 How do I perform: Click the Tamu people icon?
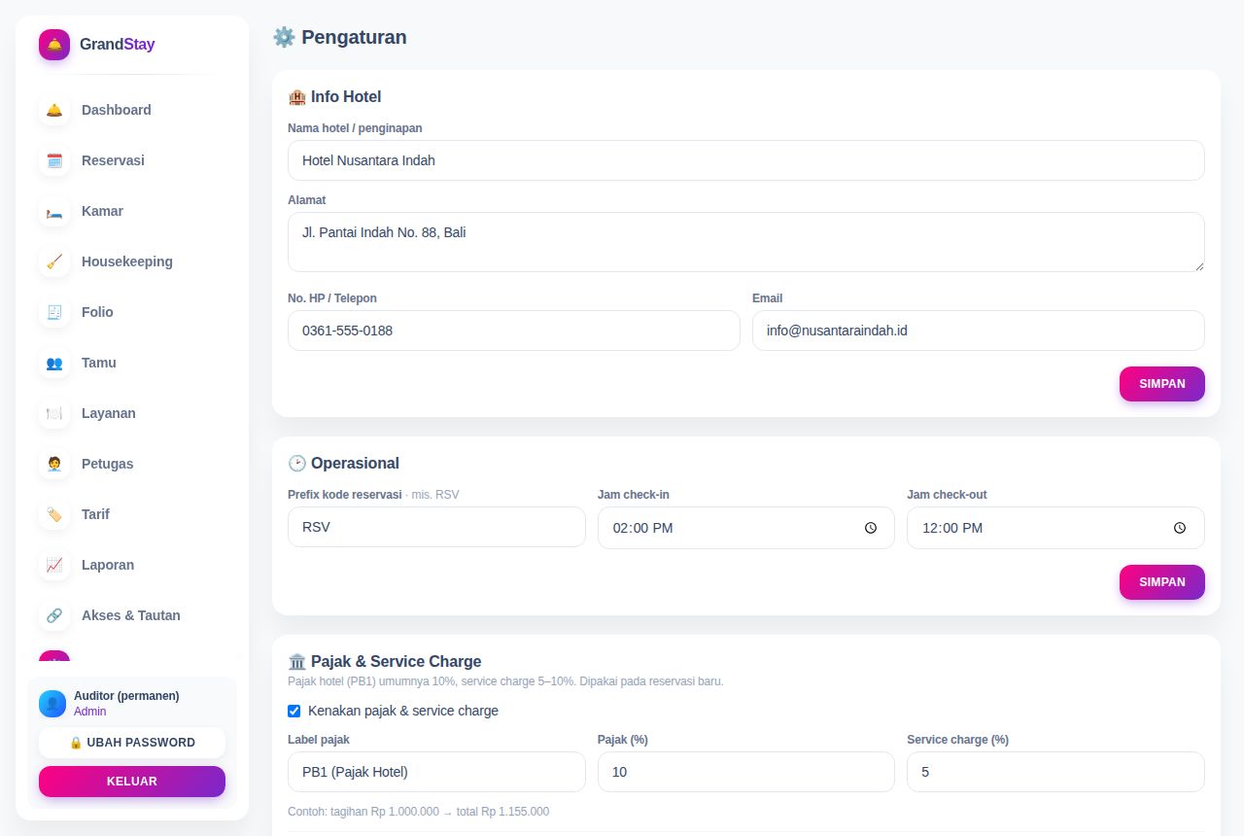pyautogui.click(x=54, y=363)
